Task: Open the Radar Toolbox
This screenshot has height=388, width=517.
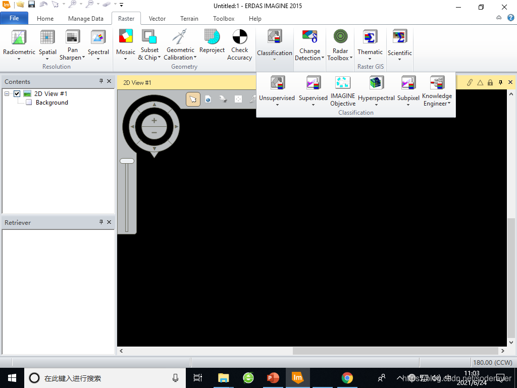Action: tap(340, 45)
